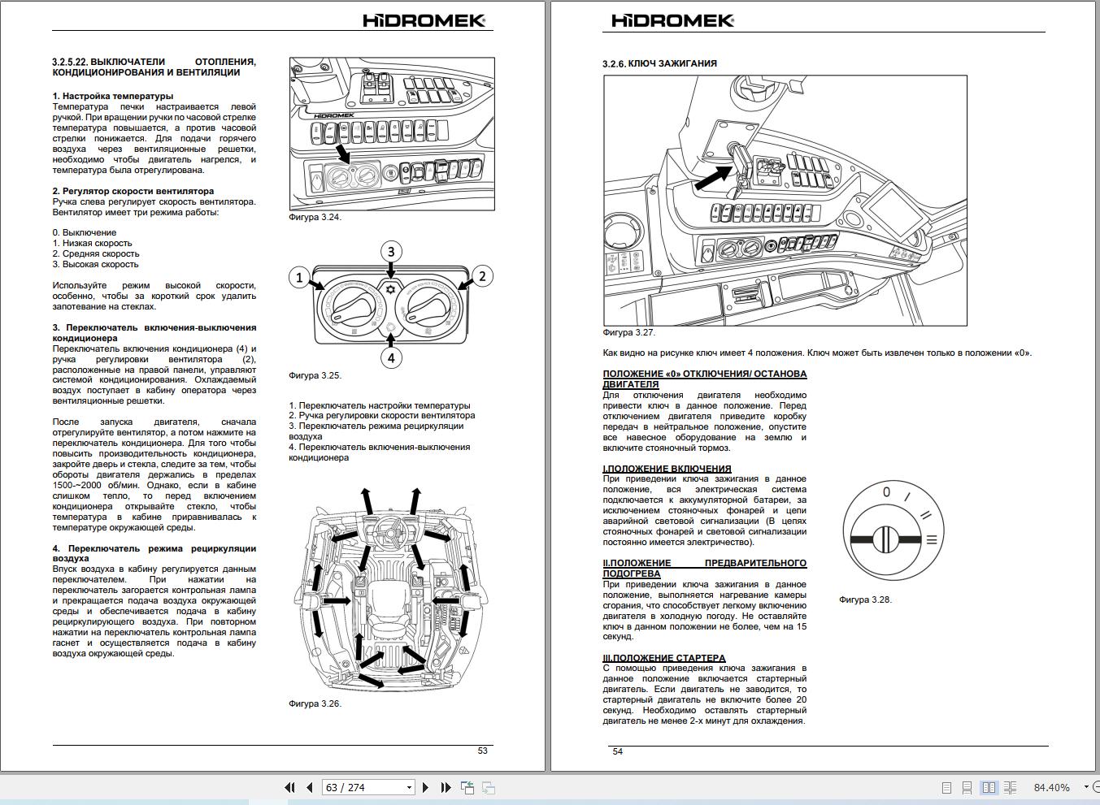The image size is (1100, 805).
Task: Click Figure 3.25 climate knobs illustration
Action: tap(391, 305)
